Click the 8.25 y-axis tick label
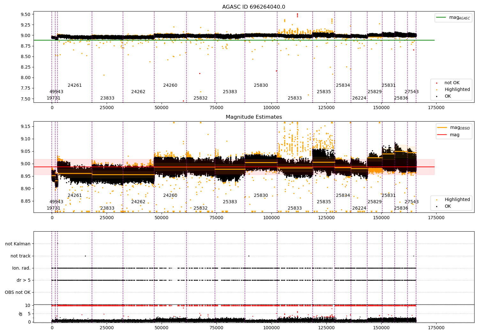Screen dimensions: 479x335 (x=26, y=67)
